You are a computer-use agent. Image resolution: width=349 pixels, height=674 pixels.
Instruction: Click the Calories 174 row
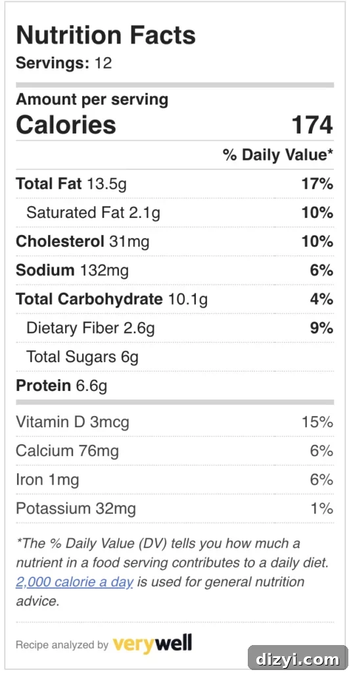(x=175, y=125)
